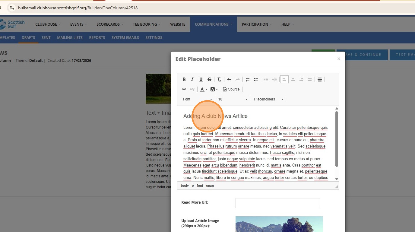The height and width of the screenshot is (232, 415).
Task: Toggle justify alignment in the editor toolbar
Action: (x=310, y=80)
